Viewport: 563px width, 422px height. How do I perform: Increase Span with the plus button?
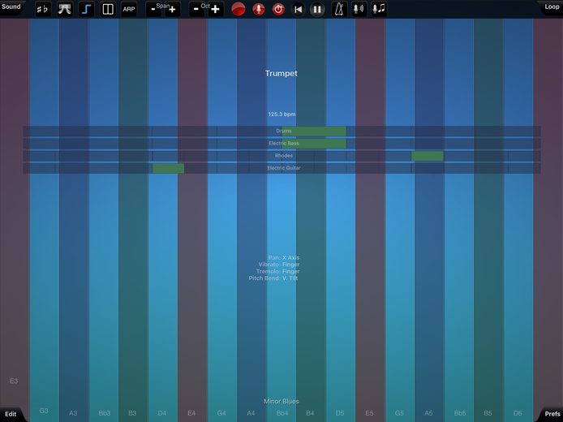[172, 10]
